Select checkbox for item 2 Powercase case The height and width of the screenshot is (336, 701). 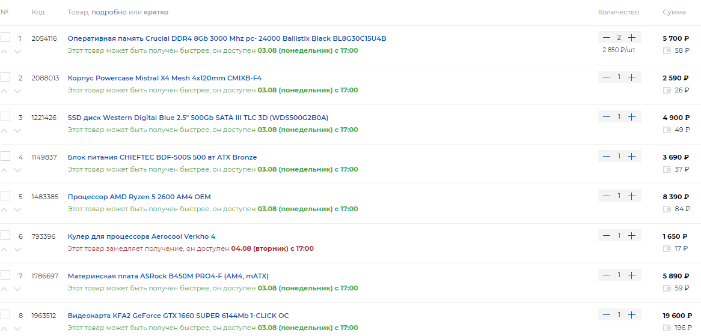click(x=5, y=77)
